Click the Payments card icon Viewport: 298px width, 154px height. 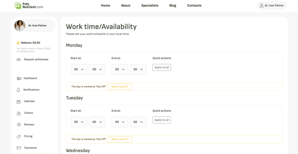[19, 148]
